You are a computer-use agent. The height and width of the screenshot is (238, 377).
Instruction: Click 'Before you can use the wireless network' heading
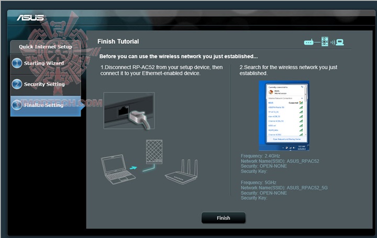(x=179, y=56)
